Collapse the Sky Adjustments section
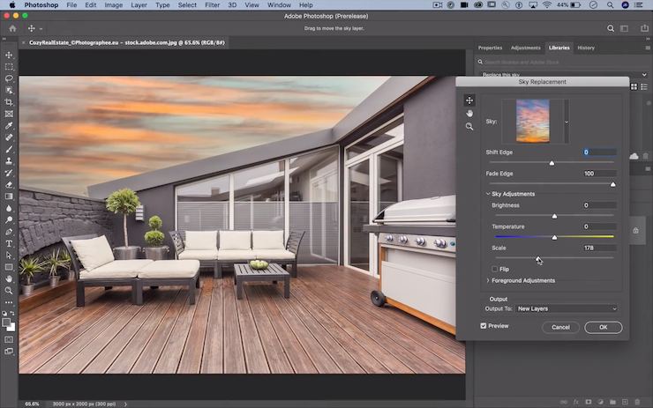Image resolution: width=653 pixels, height=408 pixels. coord(488,194)
